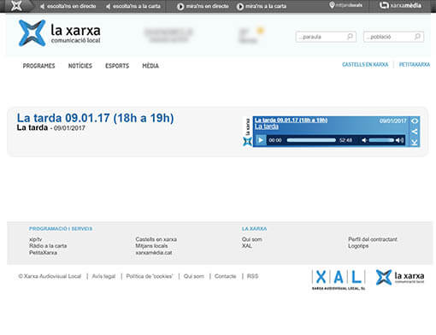Click the player title link La tarda 09.01.17
The width and height of the screenshot is (436, 335).
point(291,120)
